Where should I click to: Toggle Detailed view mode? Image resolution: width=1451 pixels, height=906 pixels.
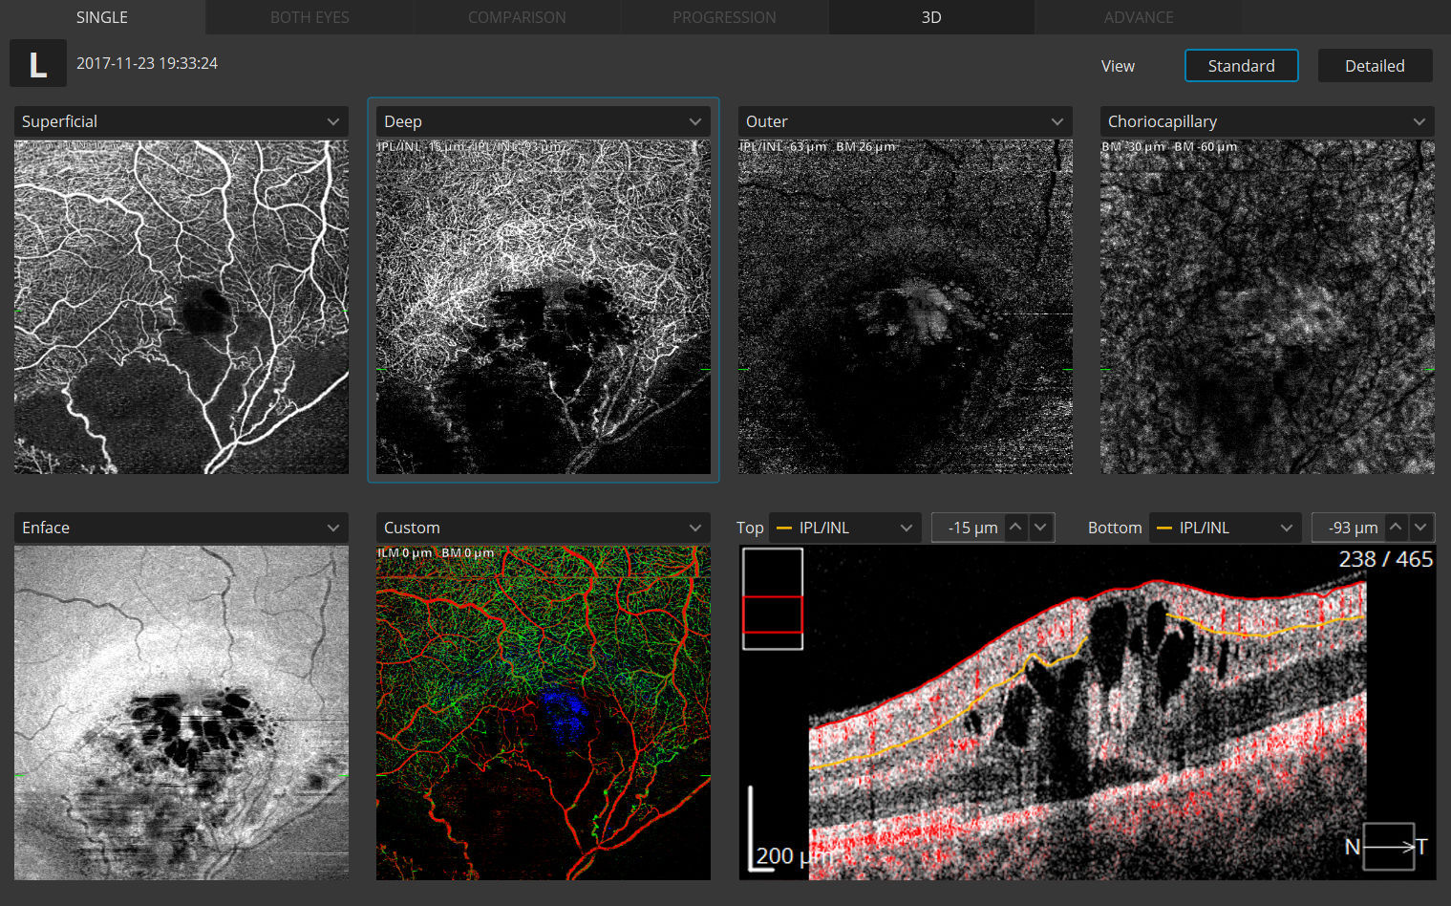1375,65
